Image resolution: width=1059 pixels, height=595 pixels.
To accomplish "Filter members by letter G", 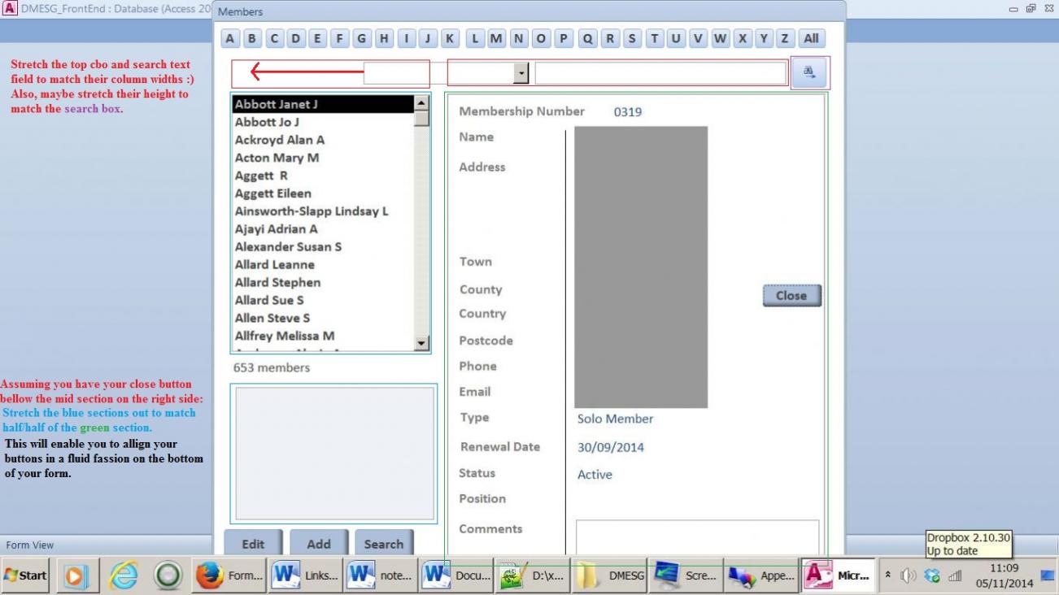I will (x=360, y=38).
